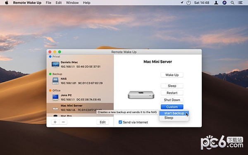248x155 pixels.
Task: Click the Backup group label
Action: pos(57,74)
